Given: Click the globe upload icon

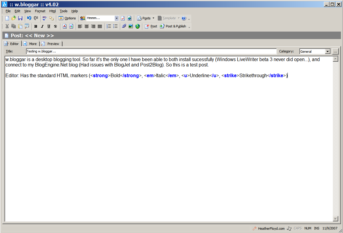Looking at the screenshot, I should click(138, 27).
